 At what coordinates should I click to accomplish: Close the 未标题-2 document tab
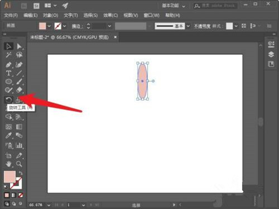(x=116, y=37)
